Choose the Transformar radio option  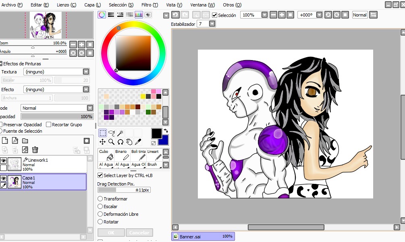click(100, 199)
